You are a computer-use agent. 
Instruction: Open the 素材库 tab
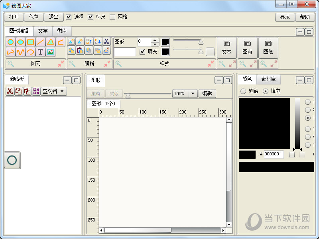point(268,79)
